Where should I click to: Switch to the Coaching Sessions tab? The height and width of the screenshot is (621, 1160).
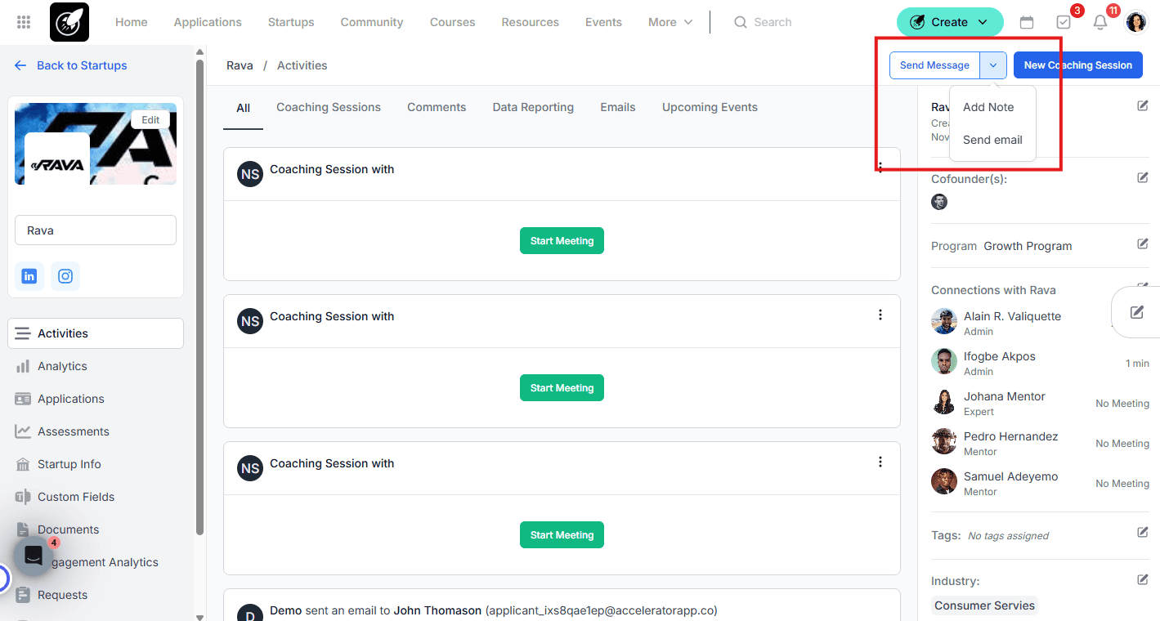click(x=329, y=107)
